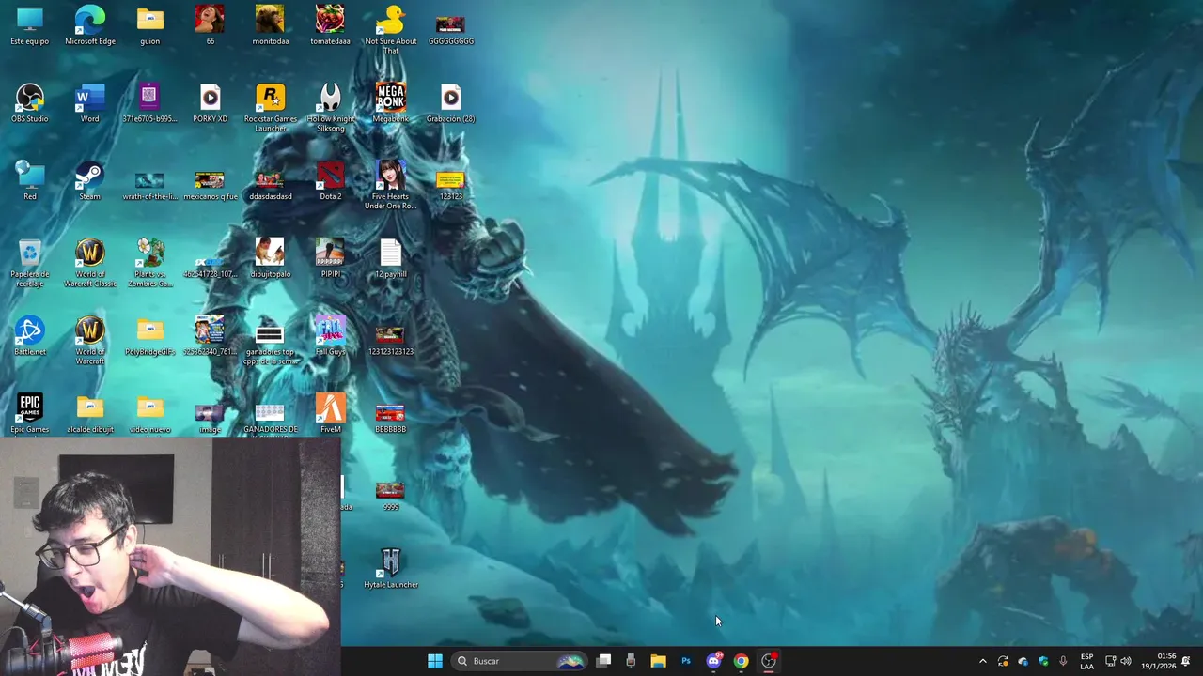1203x676 pixels.
Task: Select the PIPIPI image file
Action: [x=330, y=258]
